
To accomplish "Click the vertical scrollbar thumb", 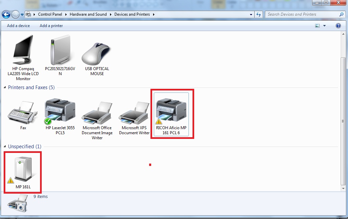I will point(343,121).
